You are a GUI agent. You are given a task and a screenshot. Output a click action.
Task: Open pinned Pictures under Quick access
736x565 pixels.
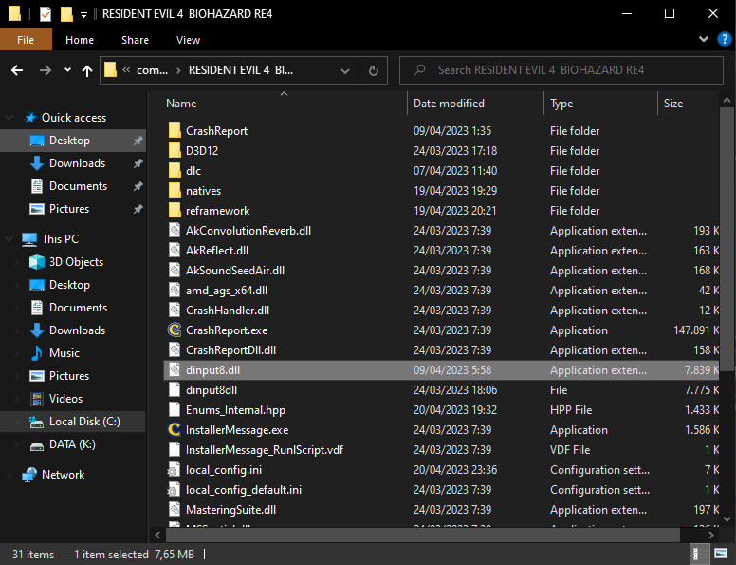click(x=69, y=209)
